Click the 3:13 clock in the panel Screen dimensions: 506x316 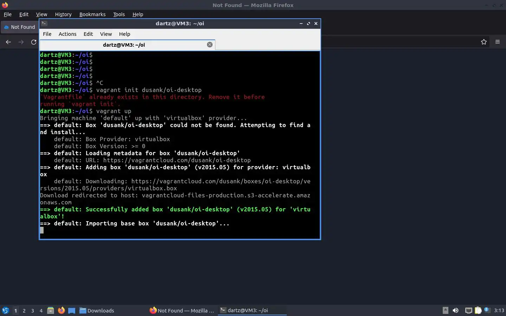(x=499, y=310)
